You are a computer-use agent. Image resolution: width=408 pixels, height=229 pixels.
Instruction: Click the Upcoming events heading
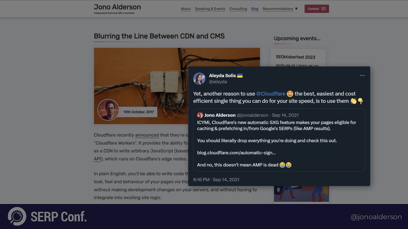pos(297,38)
